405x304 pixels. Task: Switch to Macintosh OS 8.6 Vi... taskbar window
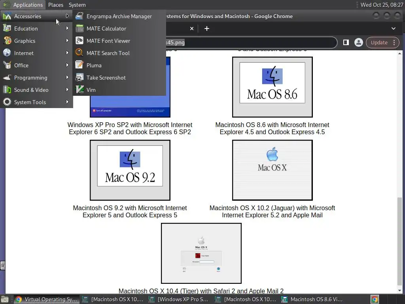[312, 300]
